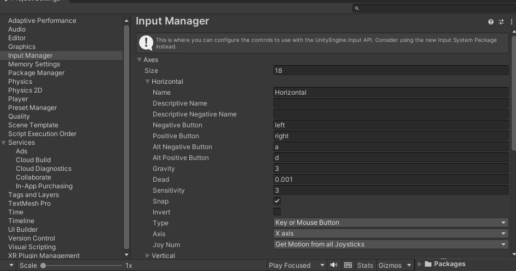
Task: Open UI Builder settings
Action: click(23, 229)
